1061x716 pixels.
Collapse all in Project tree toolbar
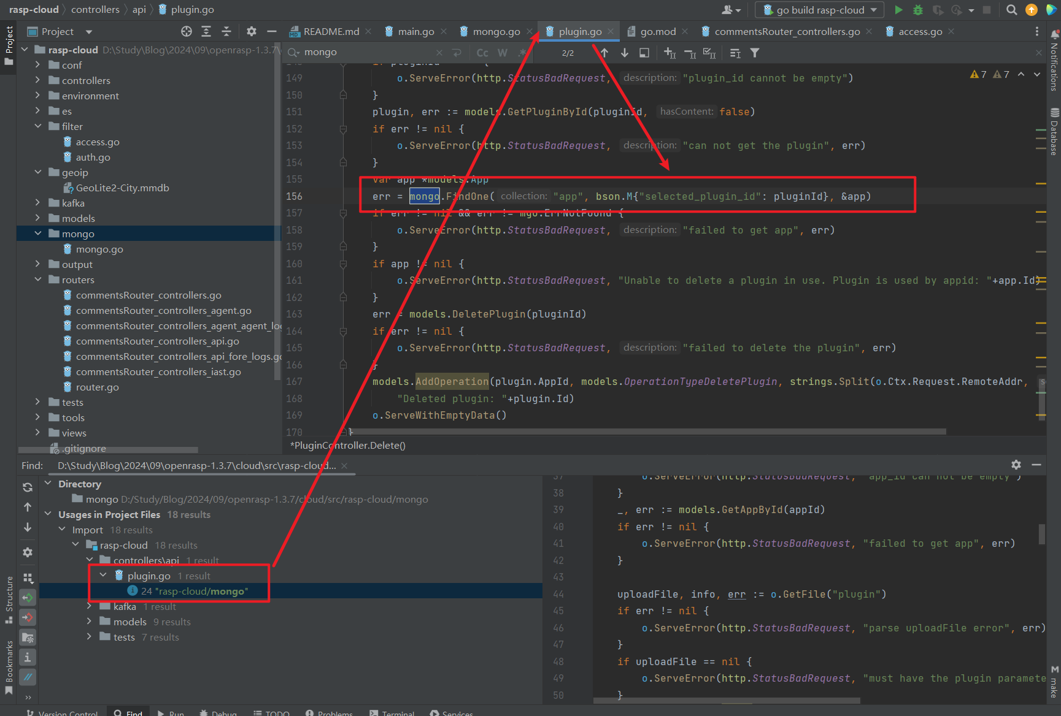pyautogui.click(x=226, y=31)
